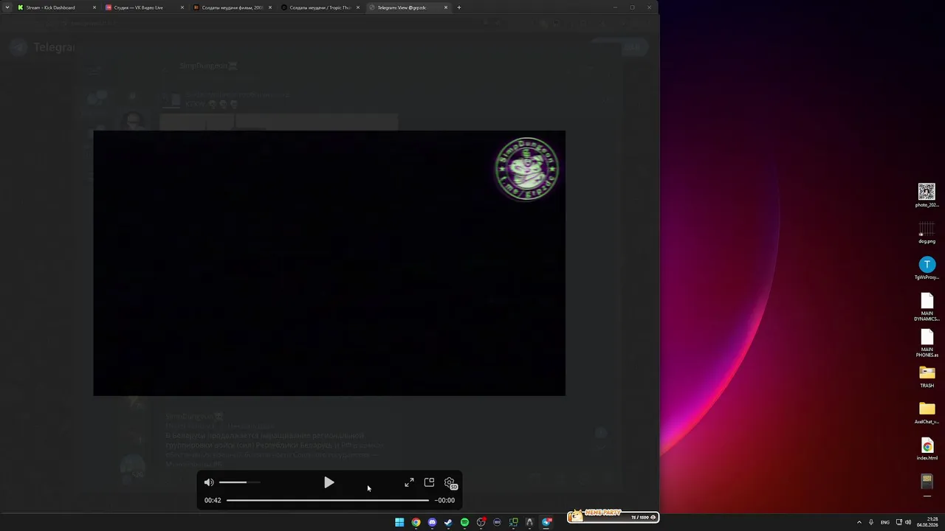Close the Telegram View tab
Screen dimensions: 945x531
coord(446,7)
